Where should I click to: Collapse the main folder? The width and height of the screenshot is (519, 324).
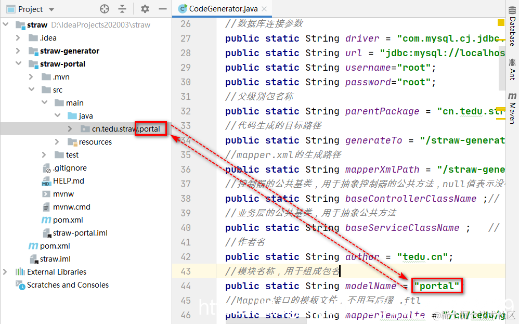(x=44, y=102)
